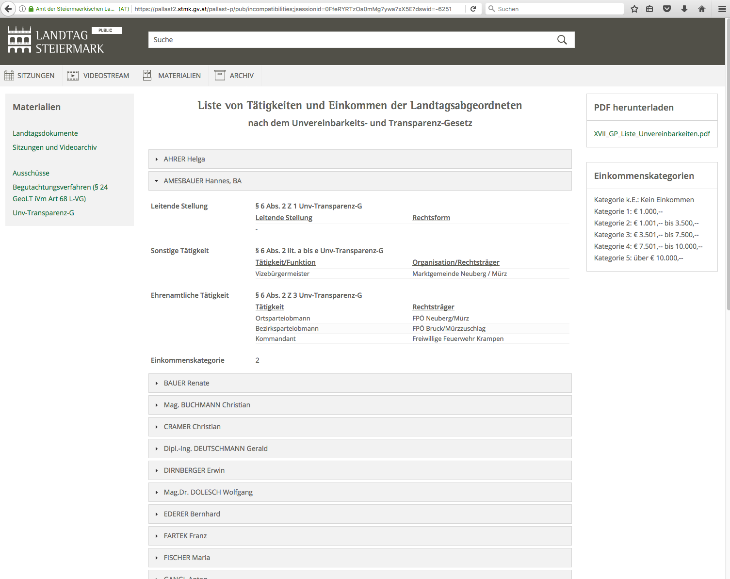This screenshot has width=730, height=579.
Task: Expand the EDERER Bernhard entry
Action: tap(360, 514)
